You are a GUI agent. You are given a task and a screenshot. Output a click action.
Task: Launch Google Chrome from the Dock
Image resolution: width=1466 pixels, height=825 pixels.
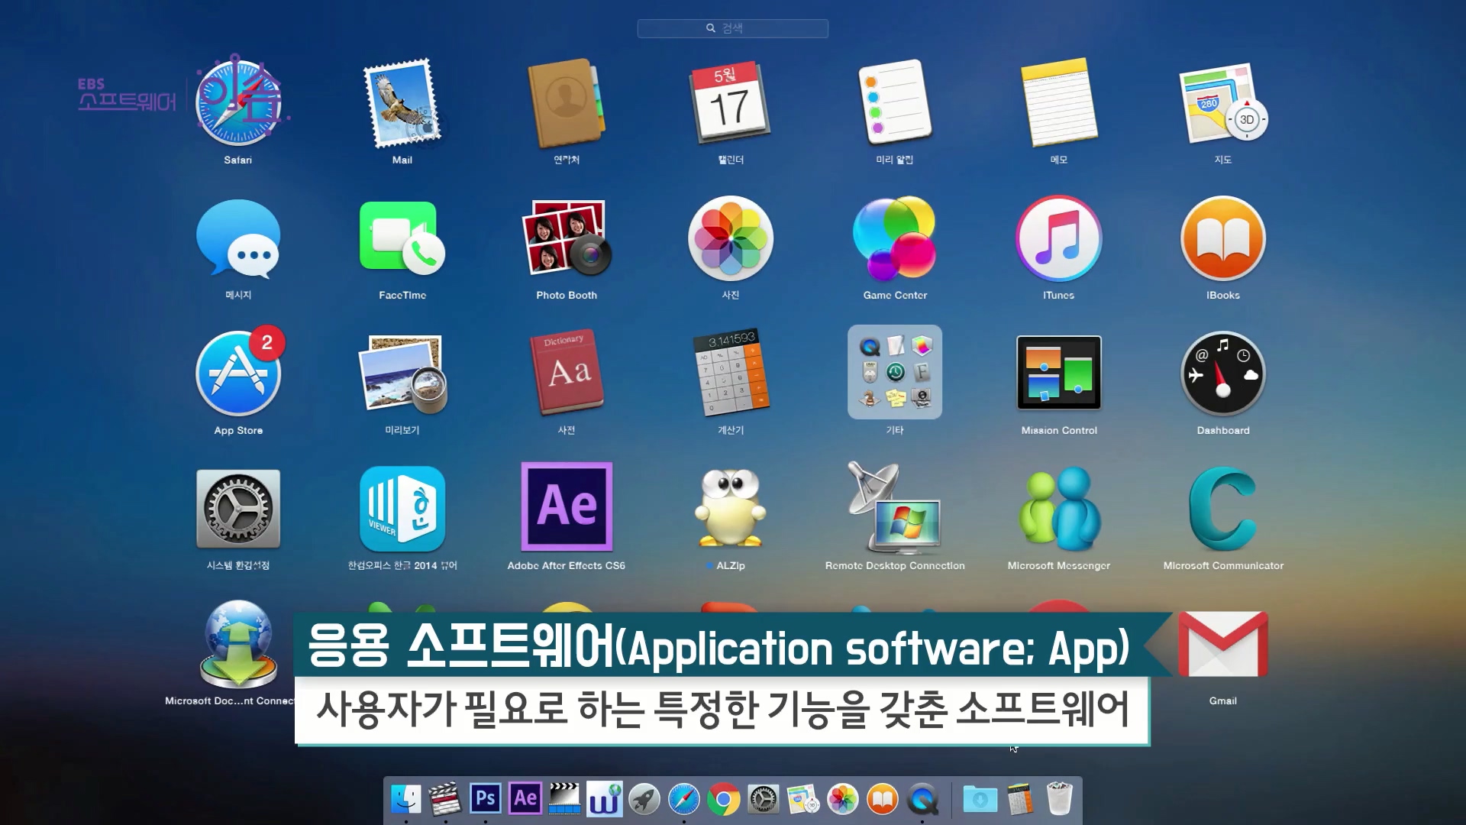(x=724, y=800)
